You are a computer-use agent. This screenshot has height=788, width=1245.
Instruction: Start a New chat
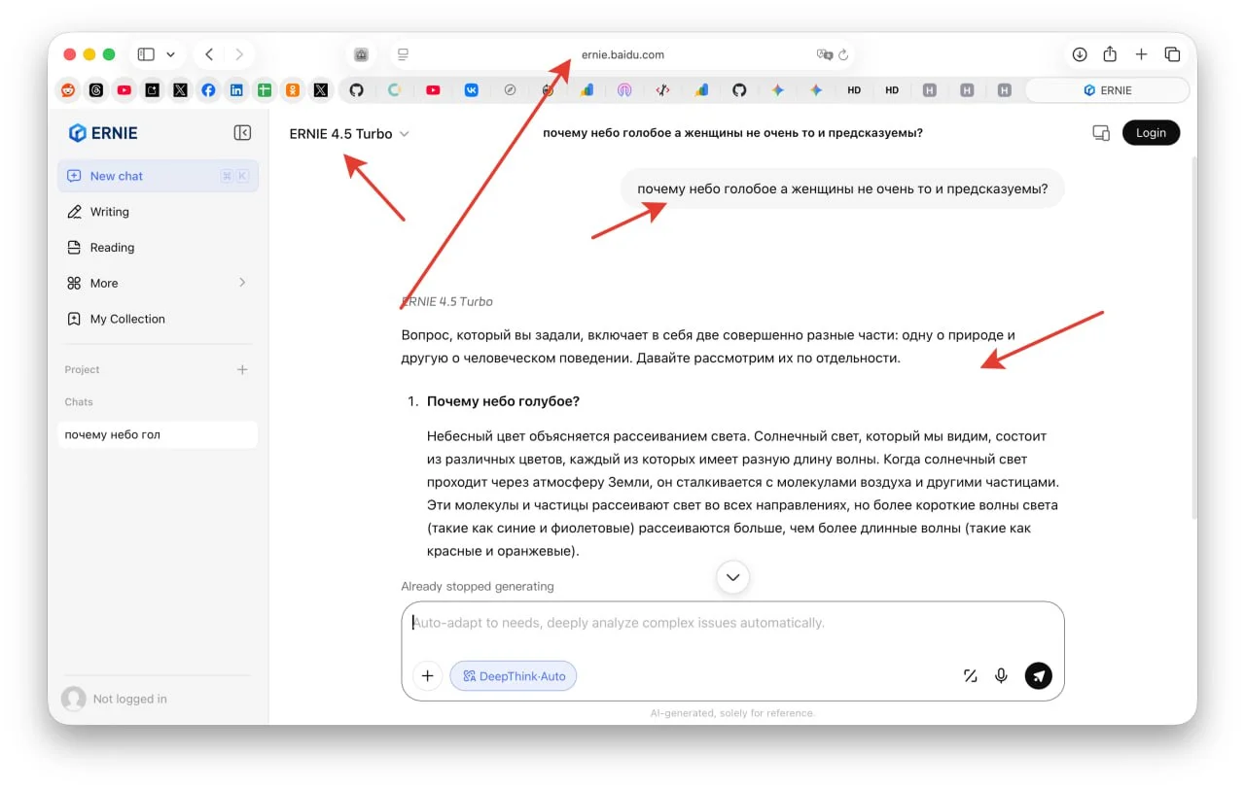[158, 176]
